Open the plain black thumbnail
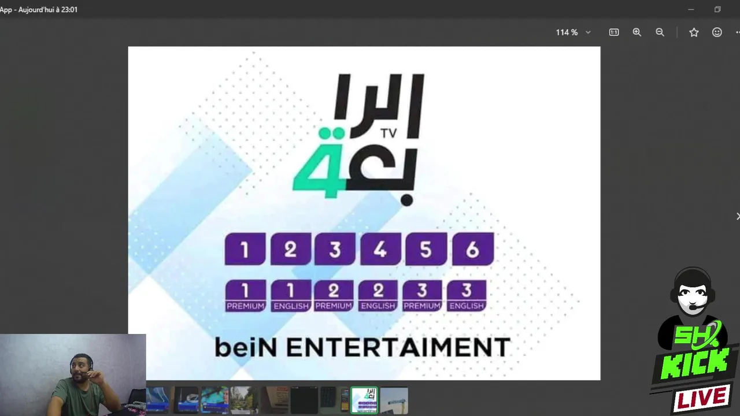The image size is (740, 416). click(304, 400)
